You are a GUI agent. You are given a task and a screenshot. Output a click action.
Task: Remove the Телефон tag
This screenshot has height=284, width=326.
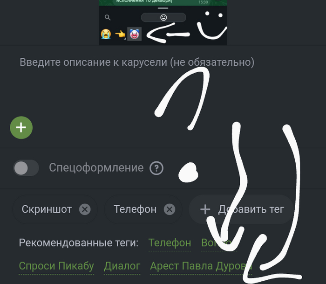click(170, 209)
